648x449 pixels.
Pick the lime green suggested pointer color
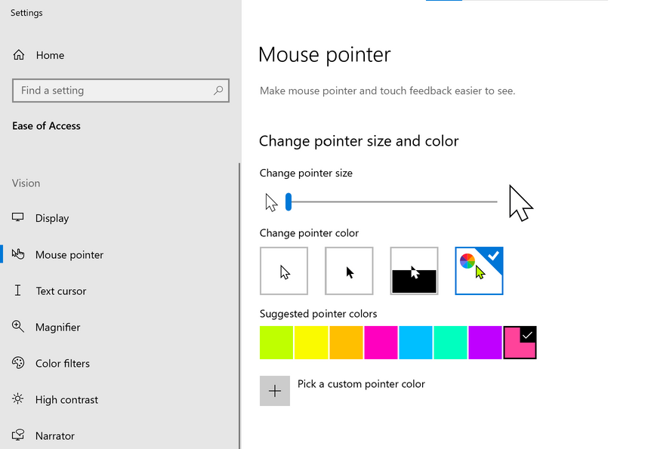coord(276,343)
